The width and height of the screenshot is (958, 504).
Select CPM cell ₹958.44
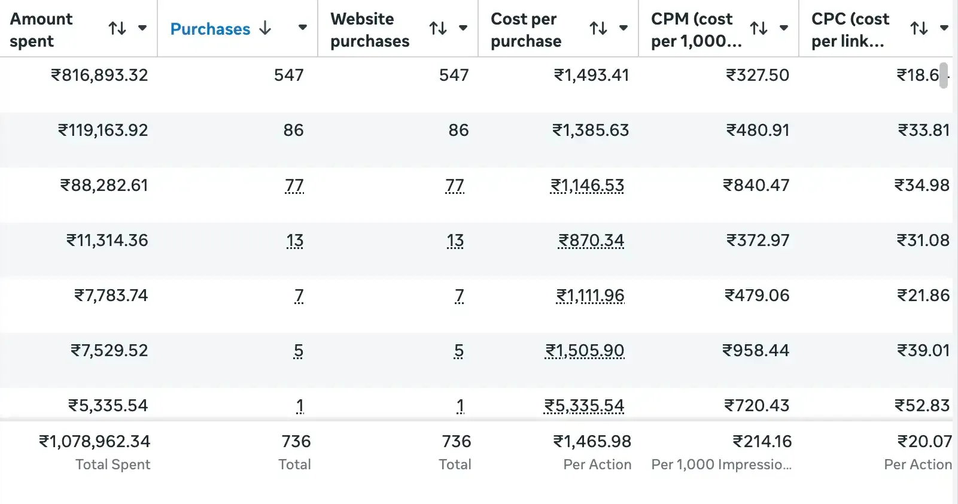[756, 351]
